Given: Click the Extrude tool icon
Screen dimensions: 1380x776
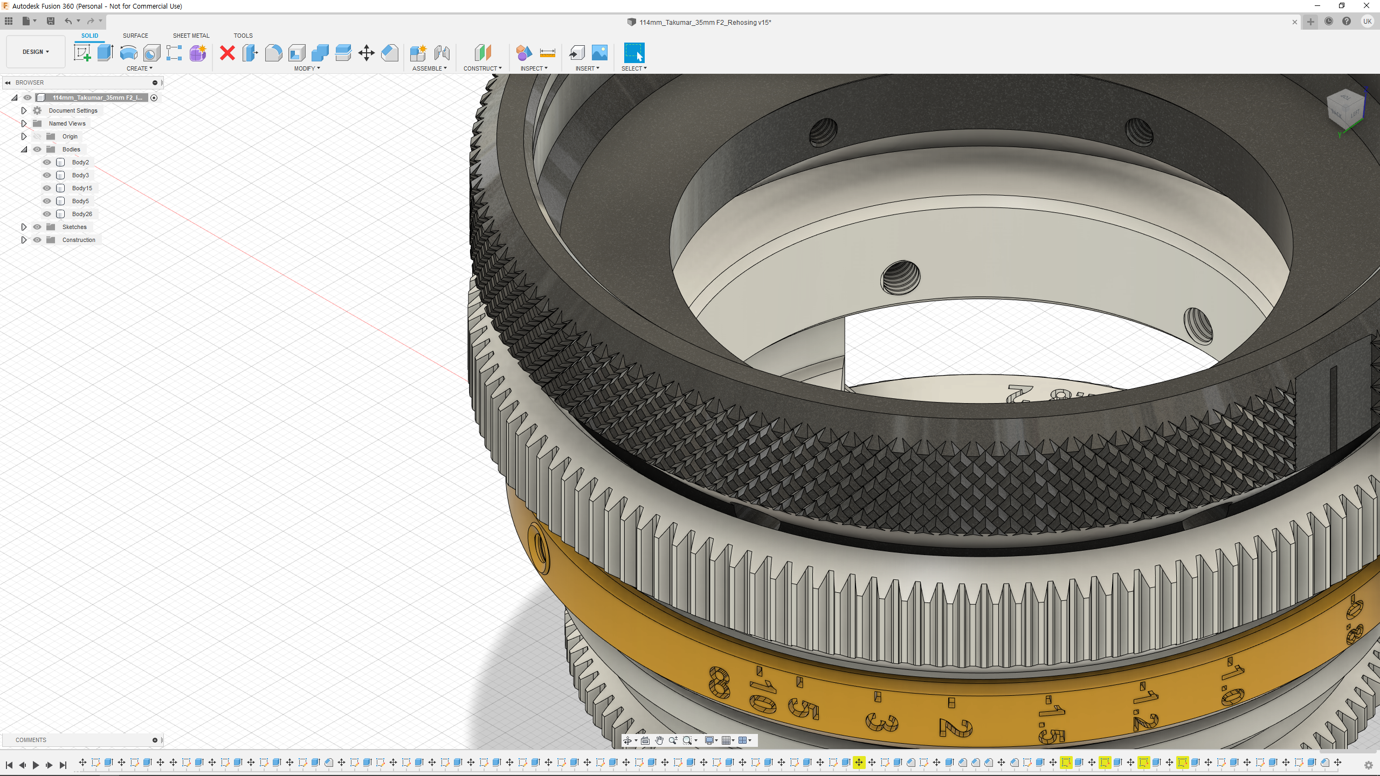Looking at the screenshot, I should pos(105,53).
